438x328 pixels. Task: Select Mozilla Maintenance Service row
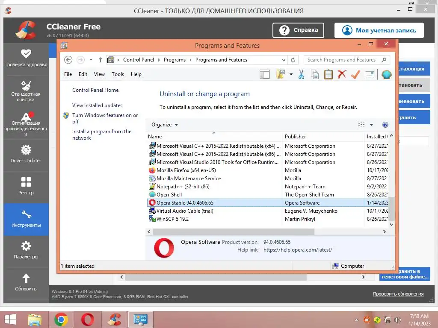[267, 178]
